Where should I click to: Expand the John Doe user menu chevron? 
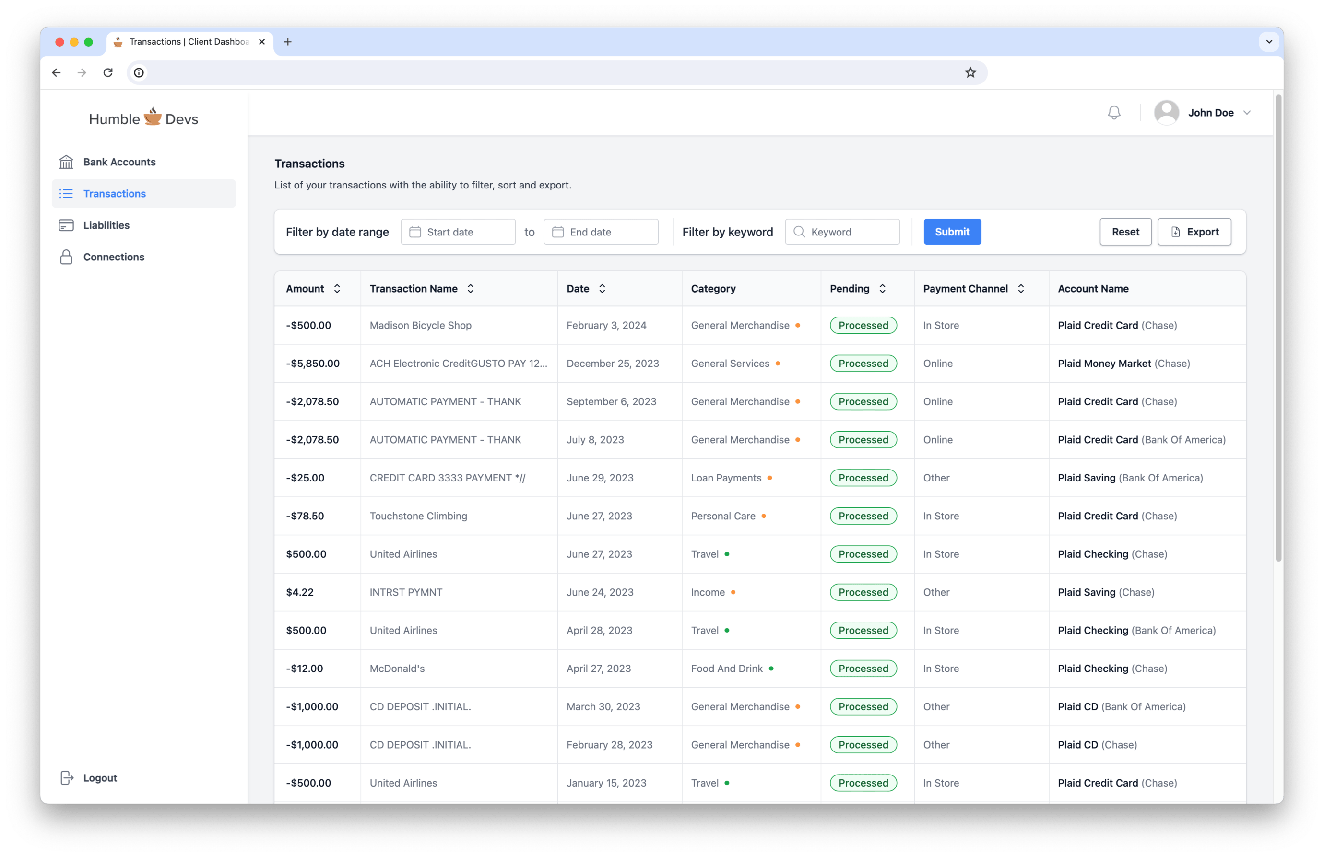click(1247, 113)
